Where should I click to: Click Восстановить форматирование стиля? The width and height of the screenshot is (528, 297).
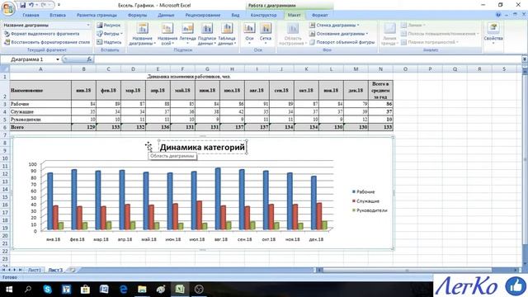coord(47,42)
